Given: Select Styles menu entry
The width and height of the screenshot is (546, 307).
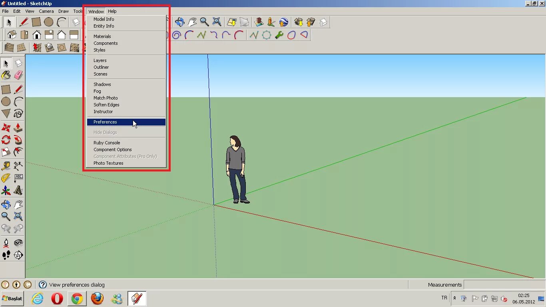Looking at the screenshot, I should 126,50.
